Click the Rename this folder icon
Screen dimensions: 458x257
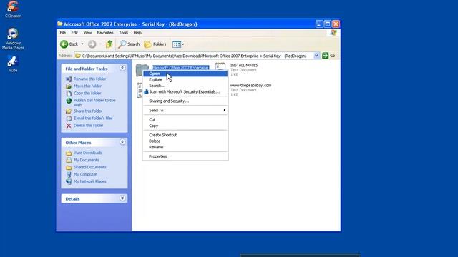tap(69, 79)
